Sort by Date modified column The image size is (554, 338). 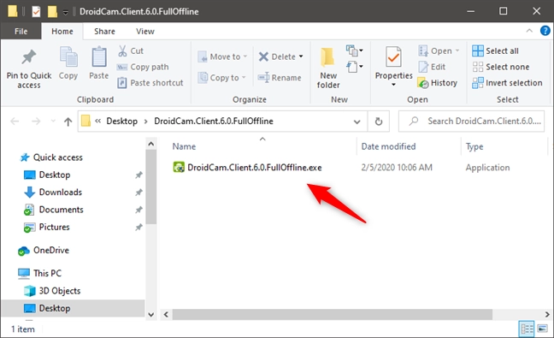click(x=388, y=146)
